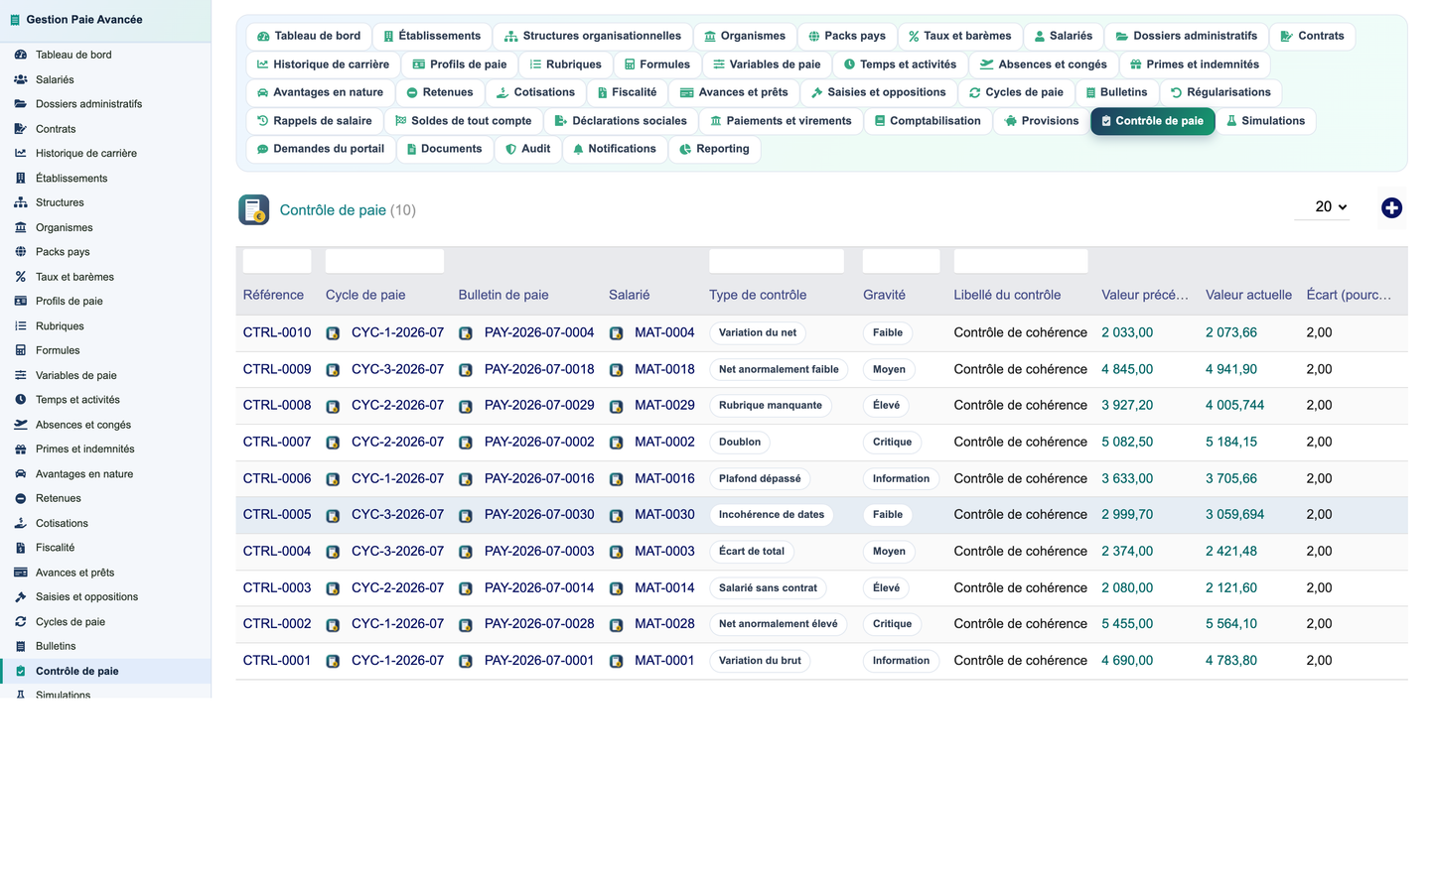Click the sidebar Saisies et oppositions gavel icon
Screen dimensions: 1435x896
pyautogui.click(x=21, y=597)
